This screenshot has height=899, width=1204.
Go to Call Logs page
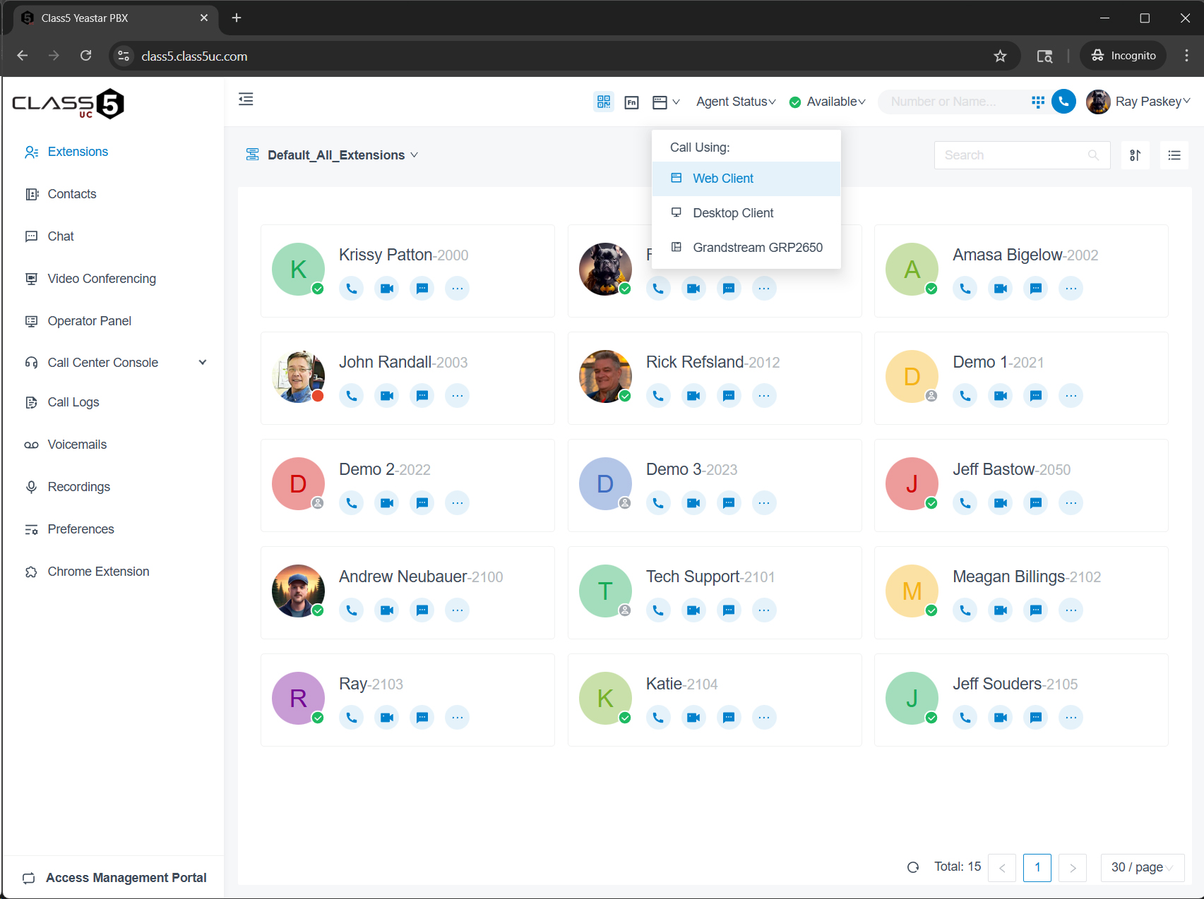(x=73, y=402)
